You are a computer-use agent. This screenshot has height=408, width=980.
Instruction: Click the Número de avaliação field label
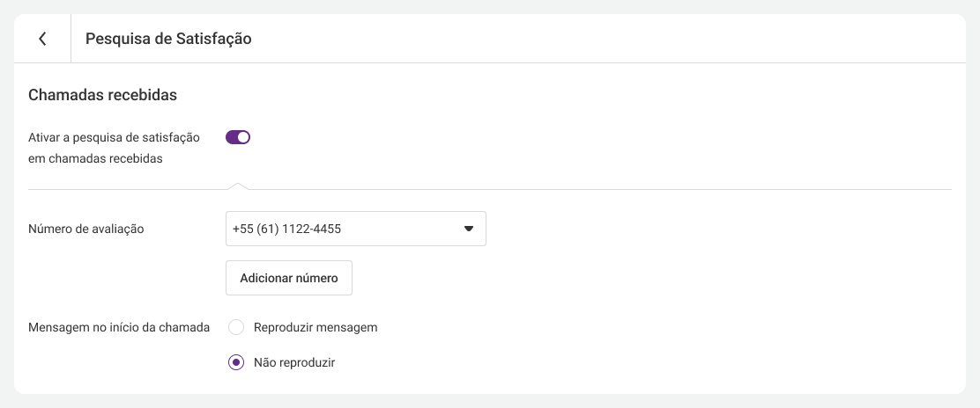86,229
